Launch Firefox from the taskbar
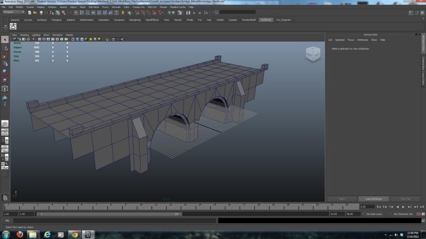The image size is (426, 239). (x=20, y=234)
